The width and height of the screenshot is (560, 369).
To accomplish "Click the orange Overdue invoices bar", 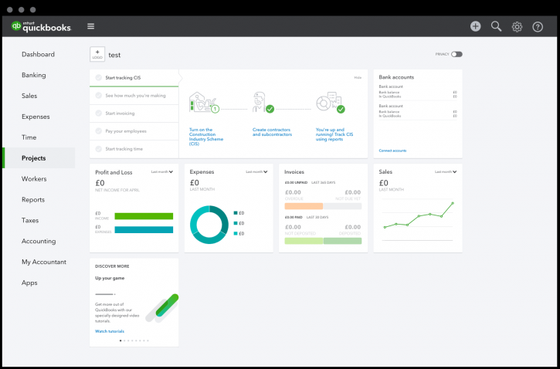I will pyautogui.click(x=304, y=206).
